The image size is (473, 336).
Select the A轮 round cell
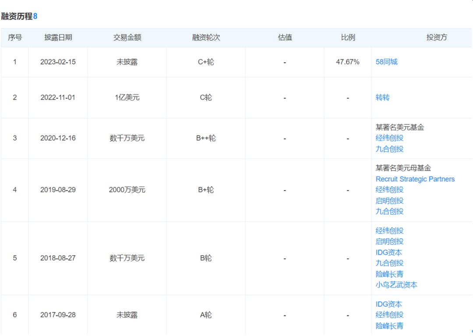point(206,315)
